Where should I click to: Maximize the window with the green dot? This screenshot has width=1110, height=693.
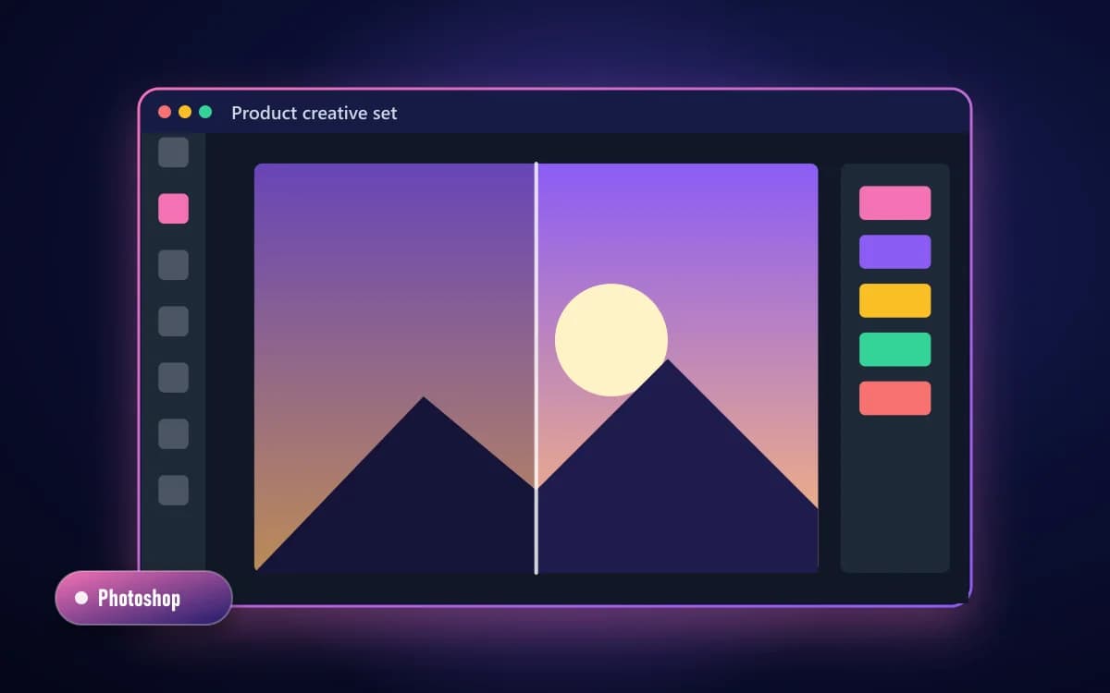[x=205, y=112]
